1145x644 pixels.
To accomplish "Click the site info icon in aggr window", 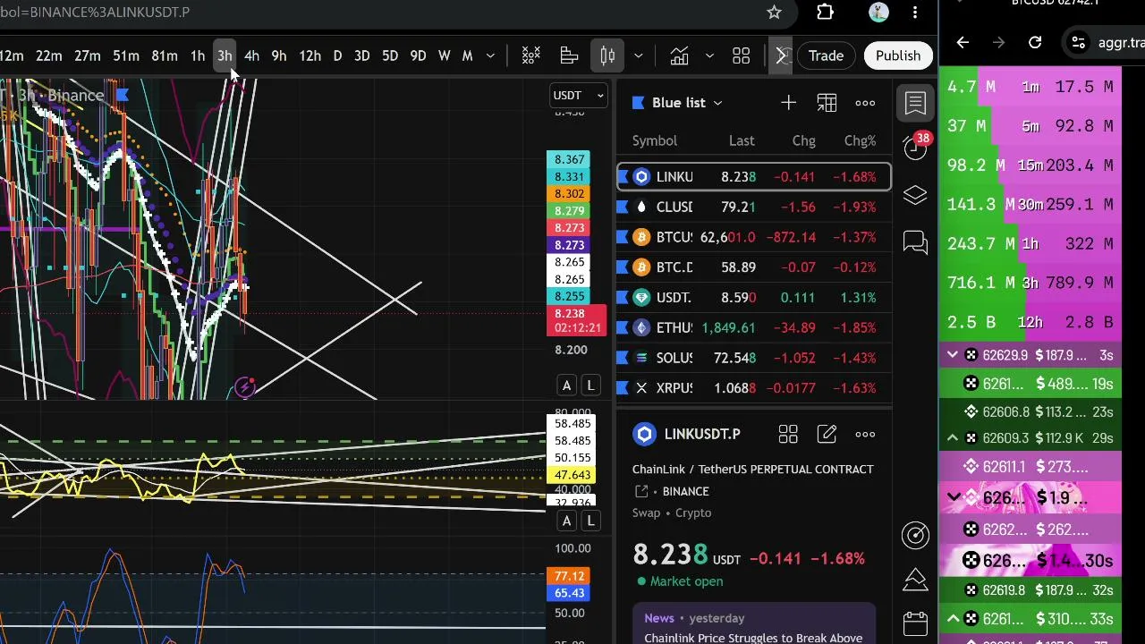I will click(x=1079, y=42).
